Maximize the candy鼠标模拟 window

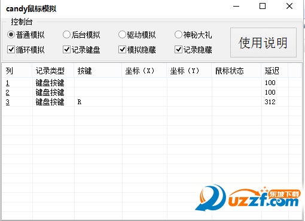(263, 6)
